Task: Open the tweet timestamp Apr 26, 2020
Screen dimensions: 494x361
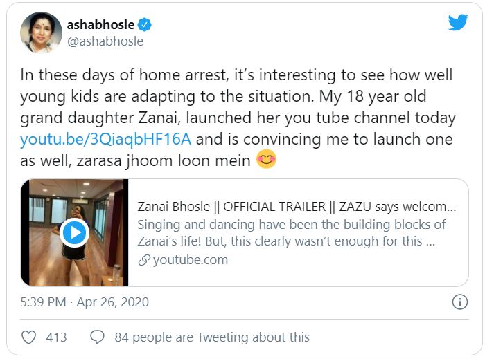Action: click(x=85, y=302)
